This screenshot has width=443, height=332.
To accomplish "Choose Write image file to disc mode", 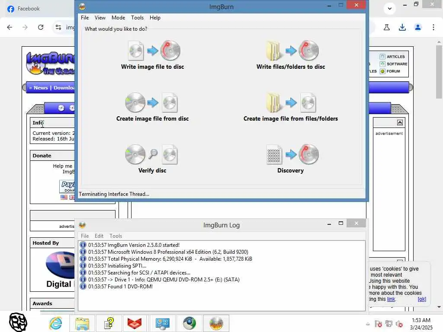I will coord(153,55).
